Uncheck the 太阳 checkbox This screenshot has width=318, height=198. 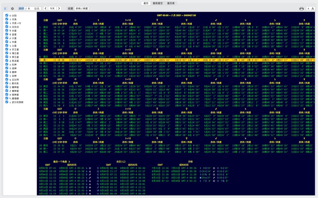point(7,16)
